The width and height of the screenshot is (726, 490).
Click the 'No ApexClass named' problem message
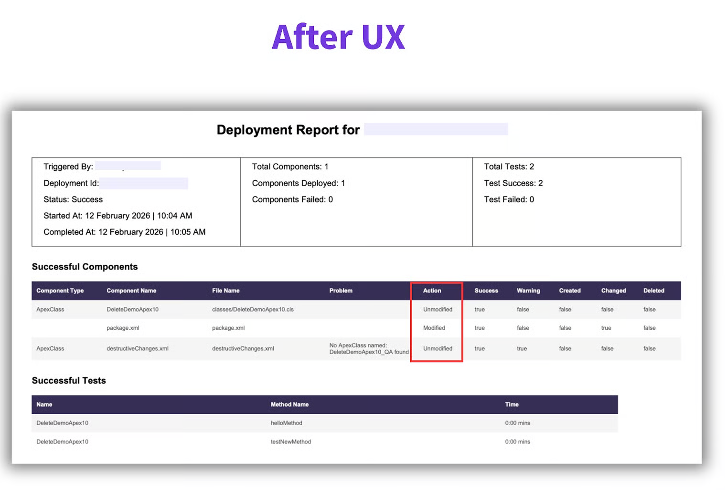click(369, 349)
